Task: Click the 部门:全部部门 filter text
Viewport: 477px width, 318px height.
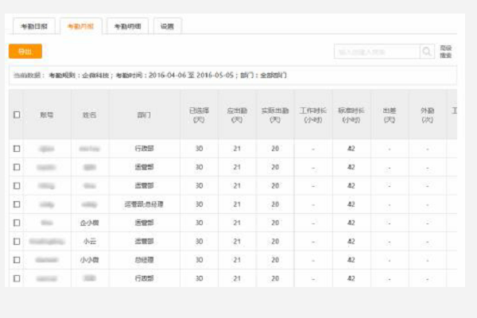Action: (263, 76)
